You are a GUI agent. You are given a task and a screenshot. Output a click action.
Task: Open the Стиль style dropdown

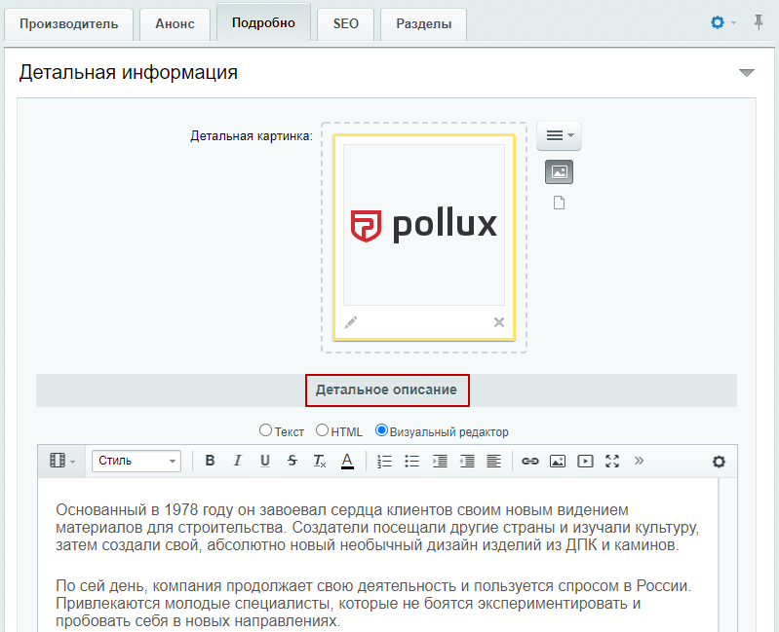(x=136, y=461)
